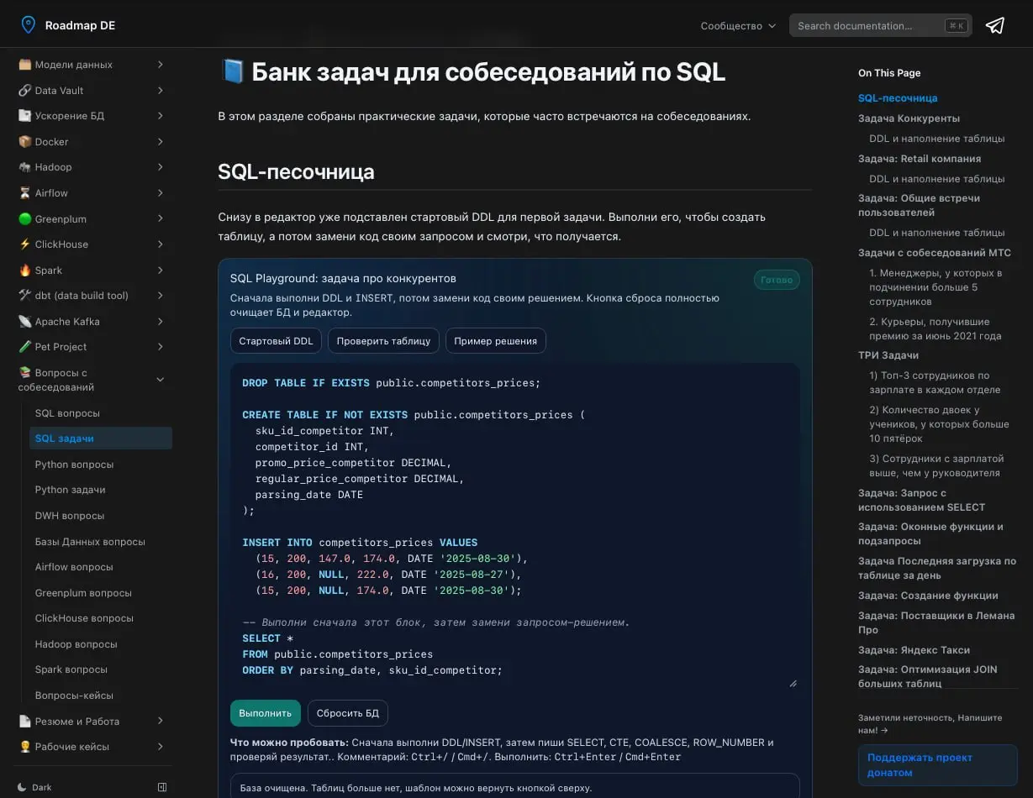
Task: Open Greenplum вопросы in sidebar
Action: [101, 593]
